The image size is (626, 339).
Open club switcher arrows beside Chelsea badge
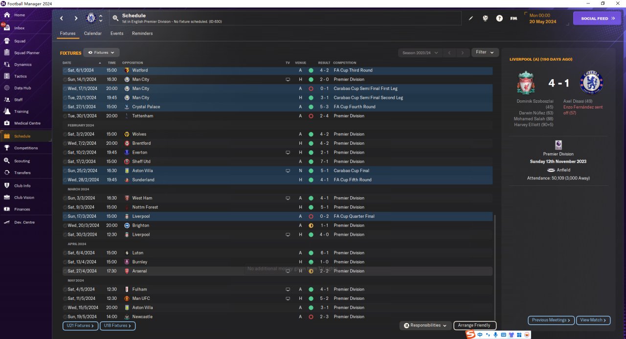click(101, 19)
